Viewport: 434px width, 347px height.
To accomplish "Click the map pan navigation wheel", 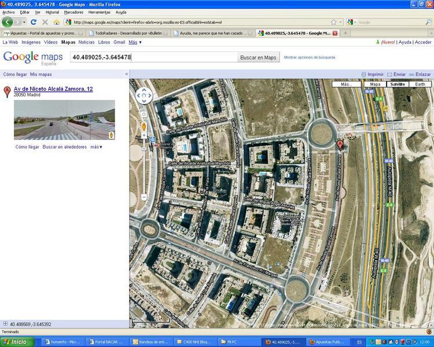I will [x=144, y=95].
